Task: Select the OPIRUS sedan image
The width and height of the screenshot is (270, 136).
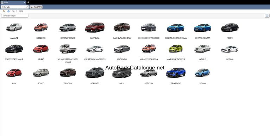Action: [x=202, y=49]
